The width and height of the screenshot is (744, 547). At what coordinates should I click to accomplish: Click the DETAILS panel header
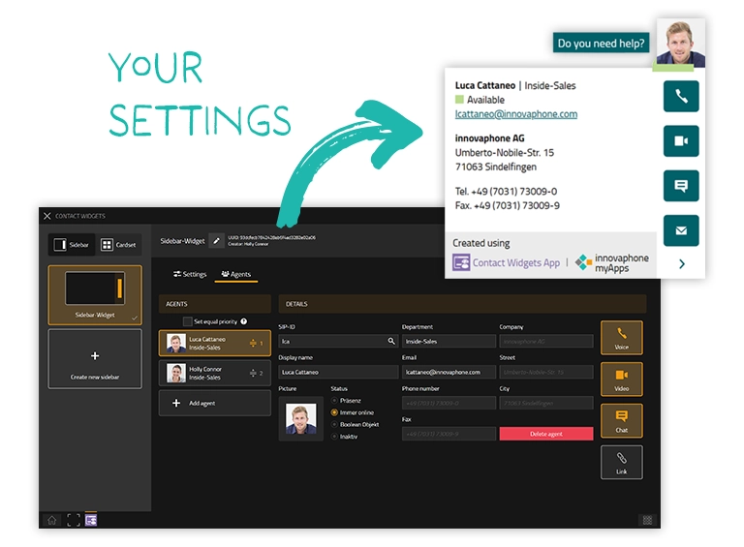(462, 304)
